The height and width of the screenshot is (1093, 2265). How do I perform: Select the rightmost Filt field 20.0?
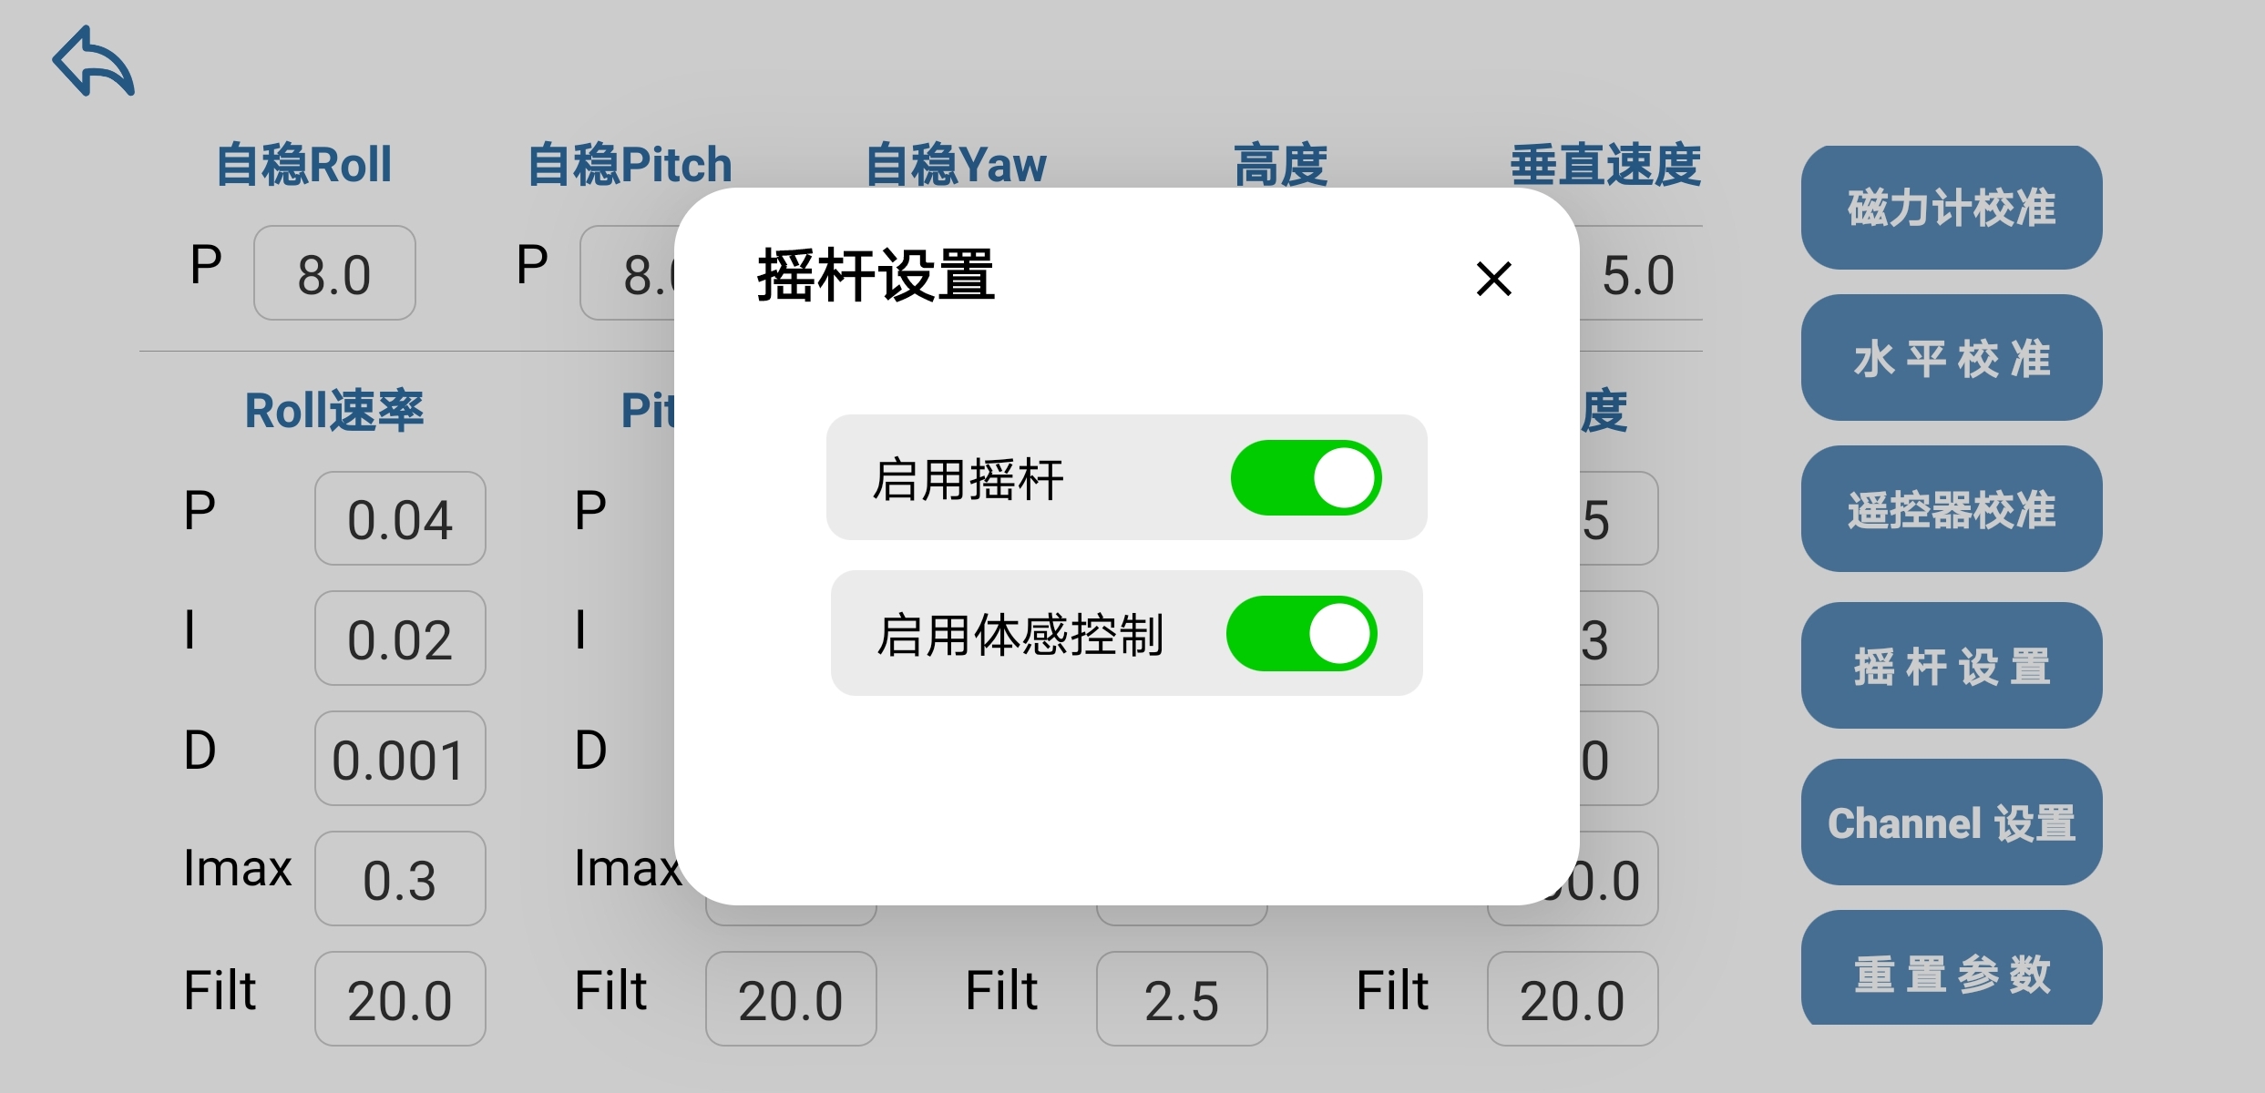tap(1572, 999)
